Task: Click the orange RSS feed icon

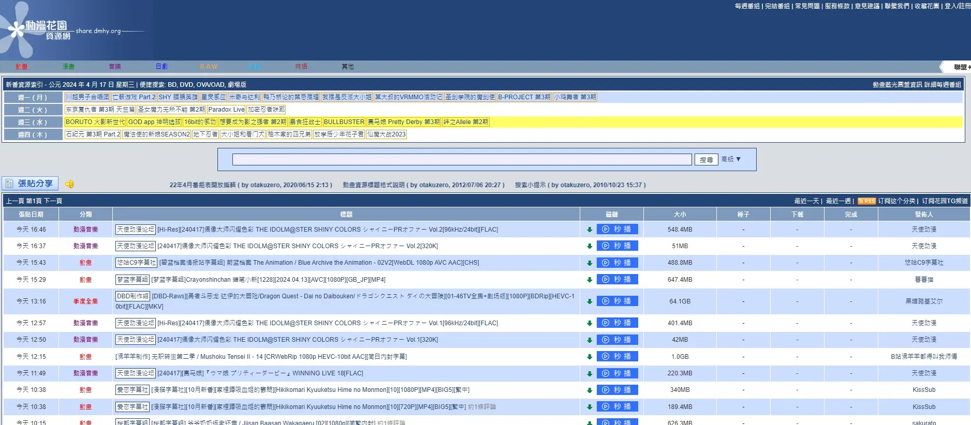Action: [x=866, y=201]
